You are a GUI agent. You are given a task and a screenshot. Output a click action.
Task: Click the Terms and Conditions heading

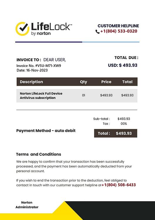click(x=39, y=154)
